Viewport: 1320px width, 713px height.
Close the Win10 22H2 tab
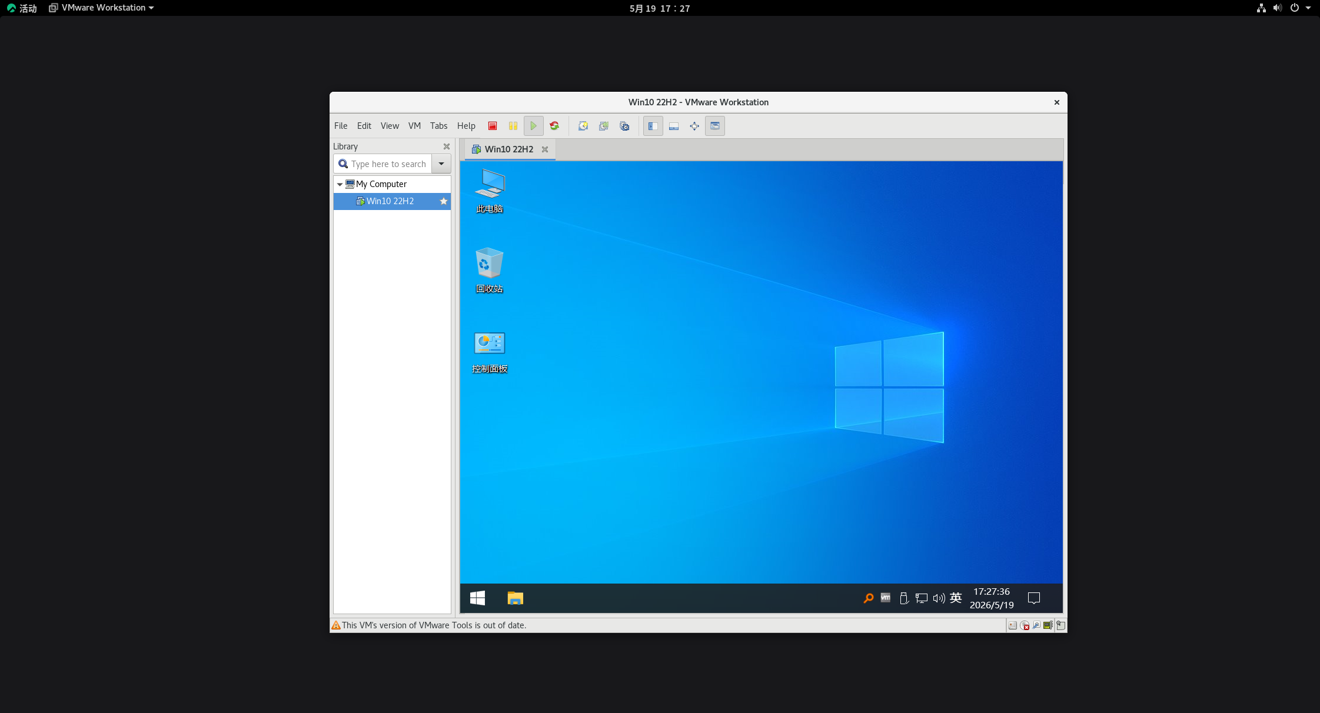(545, 149)
